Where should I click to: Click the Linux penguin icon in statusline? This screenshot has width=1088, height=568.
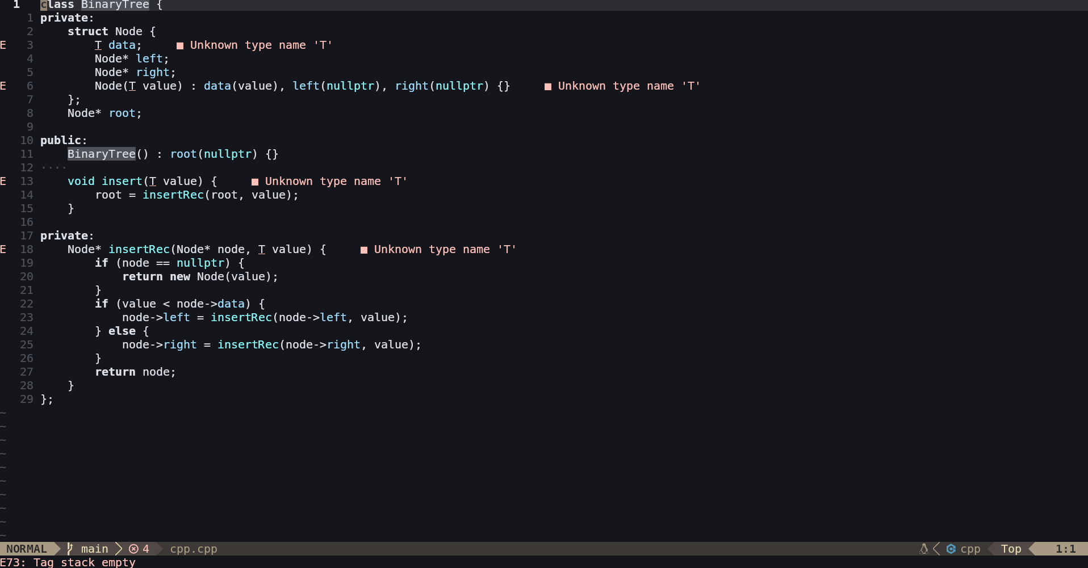click(x=924, y=549)
